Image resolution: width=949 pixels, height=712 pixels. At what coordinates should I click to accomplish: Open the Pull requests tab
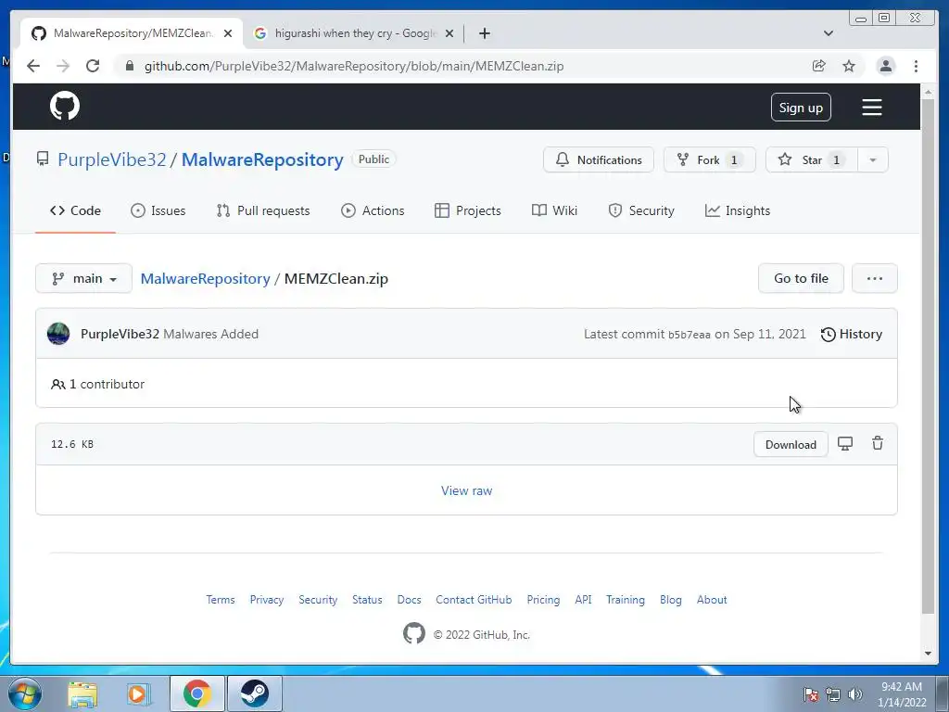pyautogui.click(x=262, y=210)
